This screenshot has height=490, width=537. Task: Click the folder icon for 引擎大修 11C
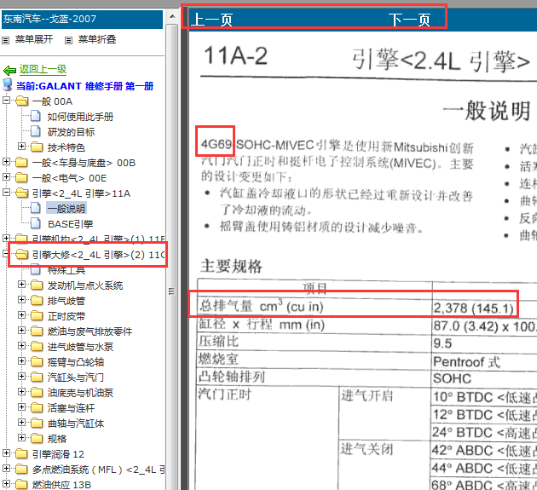click(22, 255)
